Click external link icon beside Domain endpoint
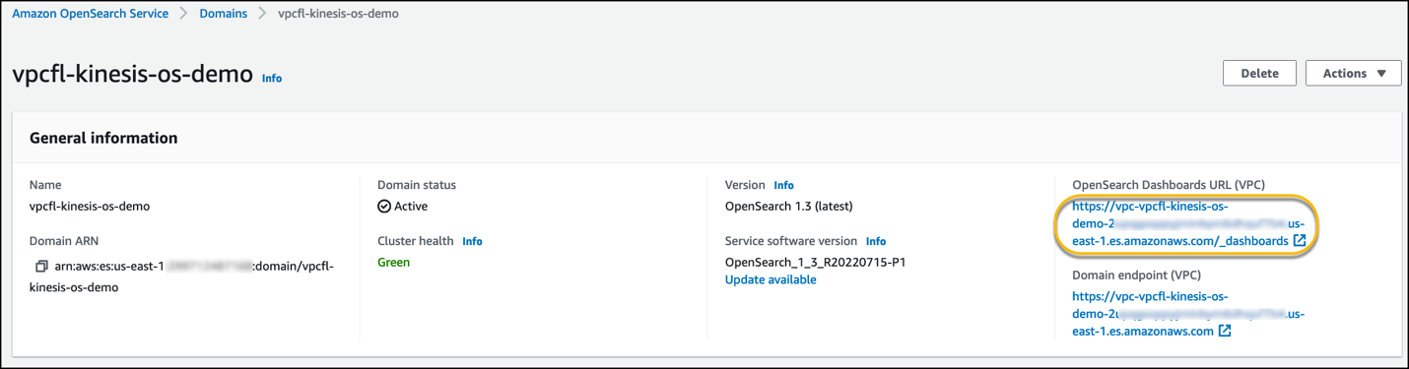The width and height of the screenshot is (1409, 369). pyautogui.click(x=1225, y=332)
